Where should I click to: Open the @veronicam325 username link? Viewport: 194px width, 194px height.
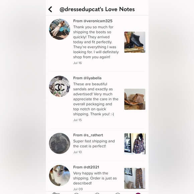click(x=98, y=21)
